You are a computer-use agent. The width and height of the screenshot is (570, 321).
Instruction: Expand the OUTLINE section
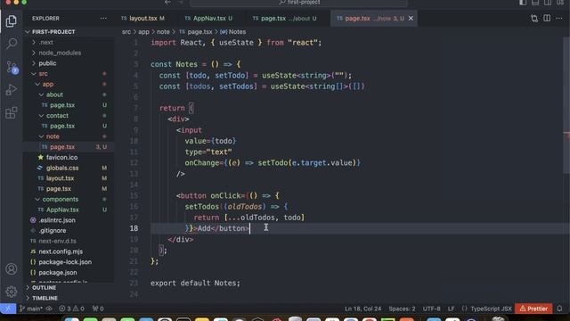pyautogui.click(x=44, y=287)
